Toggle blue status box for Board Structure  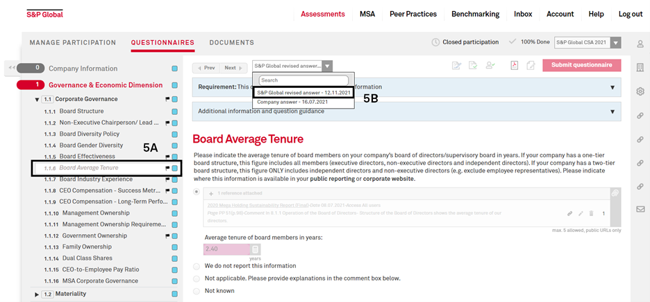point(175,112)
